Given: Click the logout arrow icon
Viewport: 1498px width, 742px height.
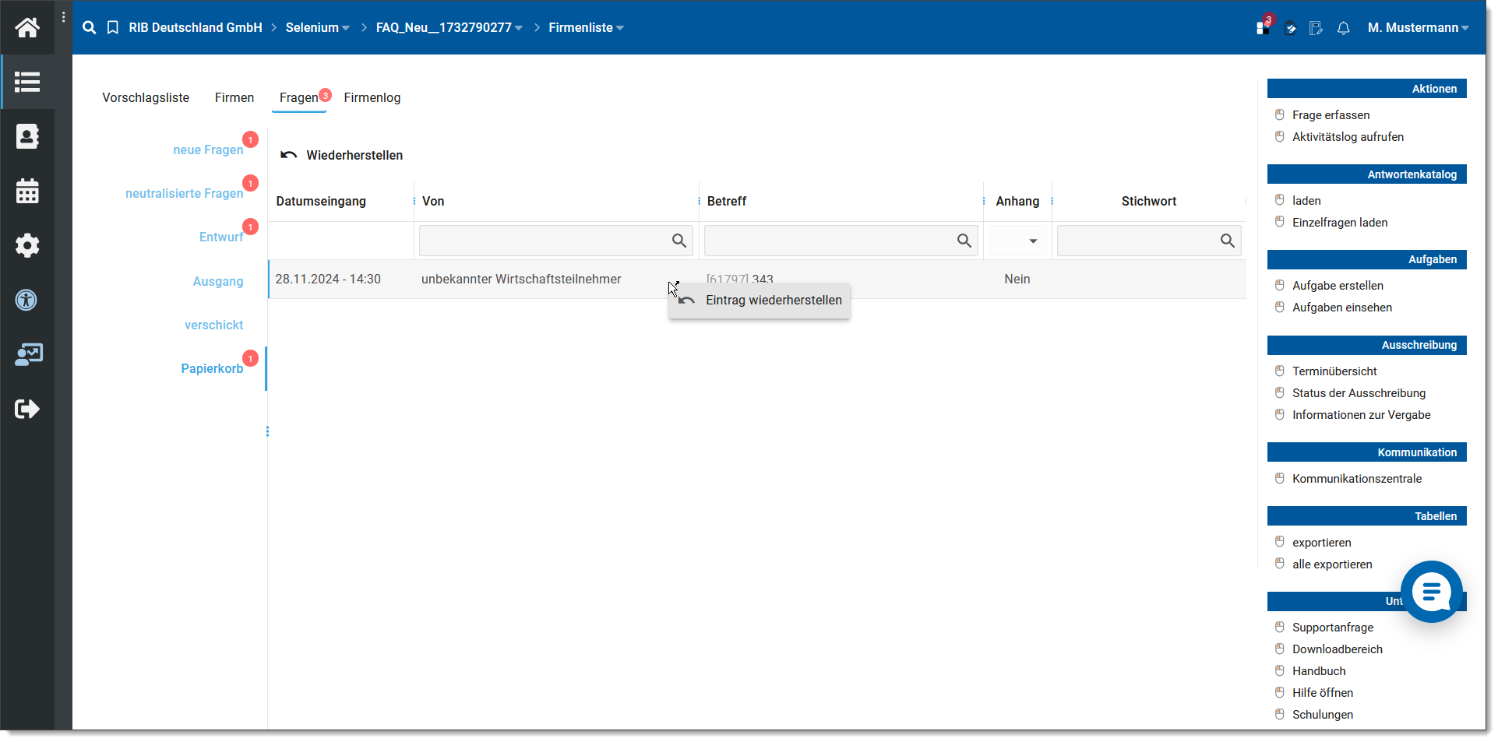Looking at the screenshot, I should [27, 409].
